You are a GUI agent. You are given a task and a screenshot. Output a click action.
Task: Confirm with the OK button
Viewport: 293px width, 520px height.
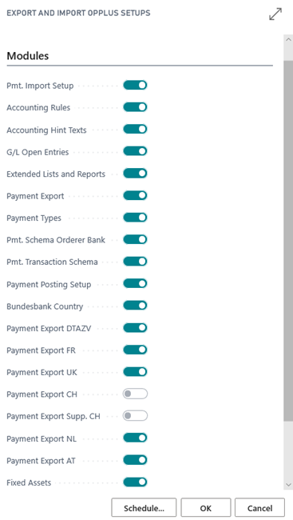pos(206,508)
